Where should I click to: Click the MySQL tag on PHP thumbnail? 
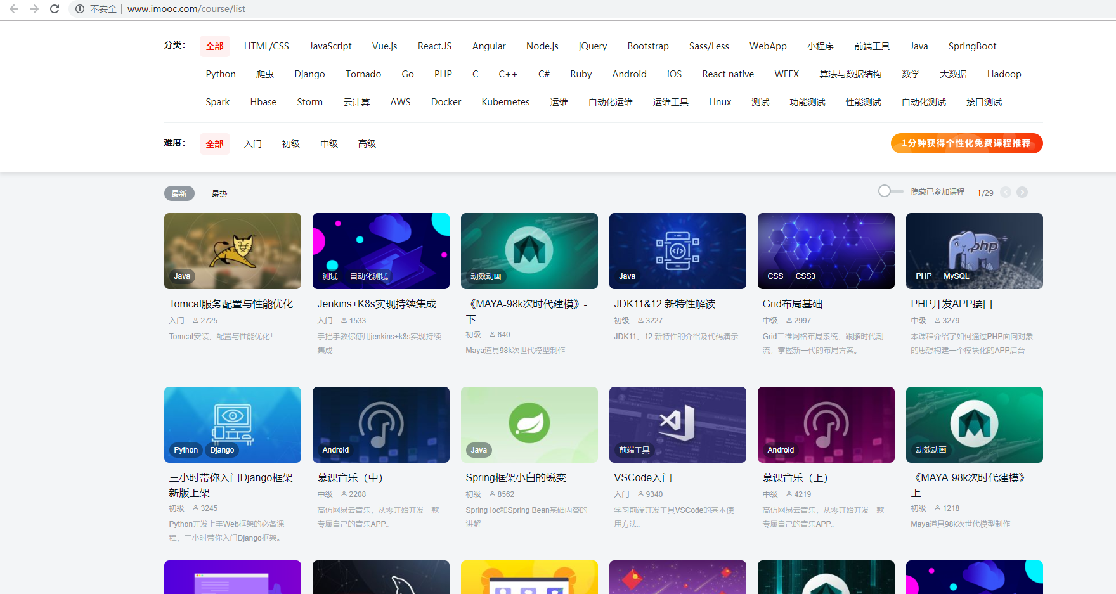956,276
